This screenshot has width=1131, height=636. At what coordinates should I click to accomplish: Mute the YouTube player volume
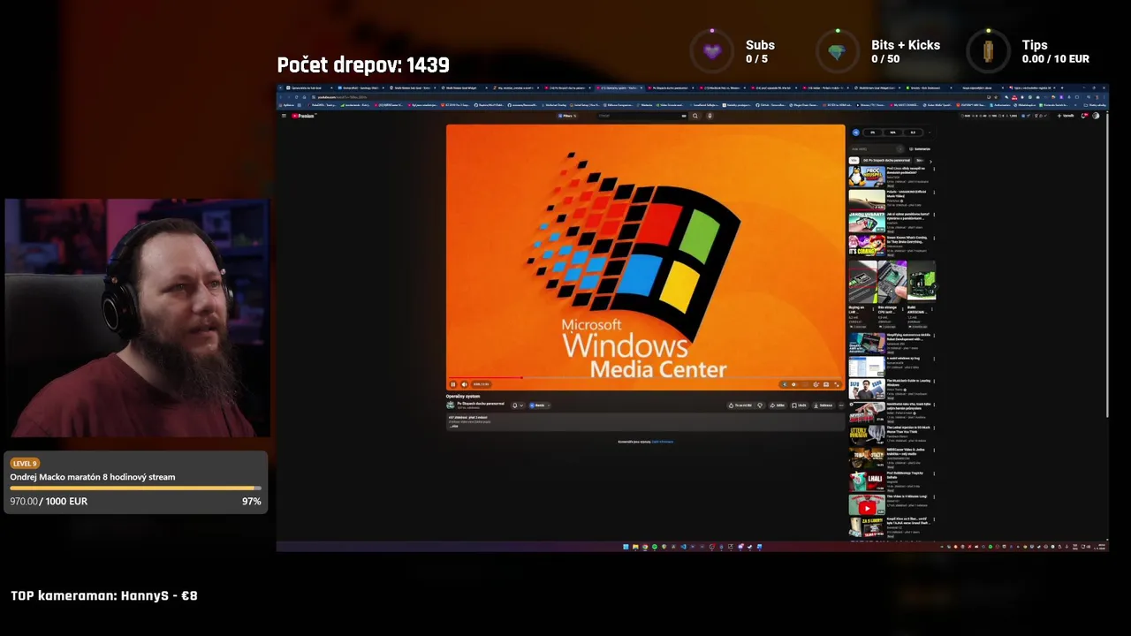coord(464,384)
